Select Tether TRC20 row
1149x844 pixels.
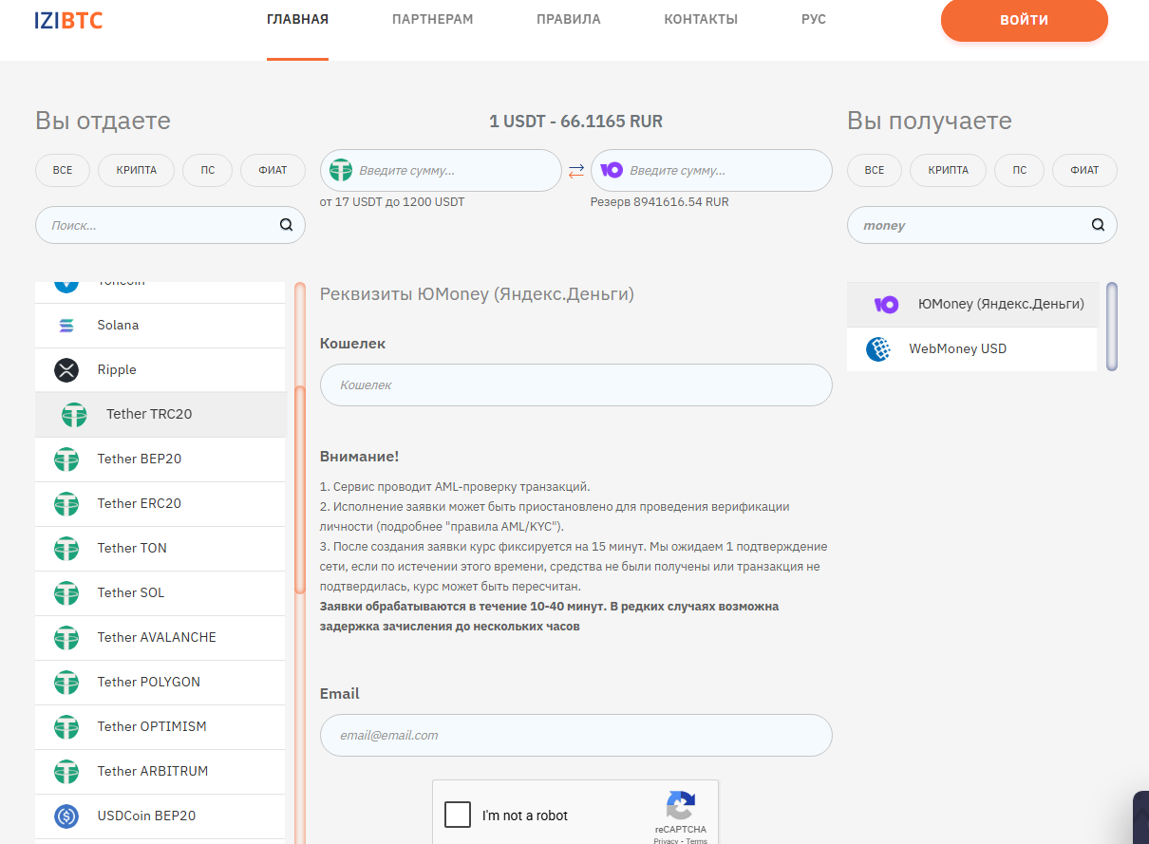[x=160, y=415]
